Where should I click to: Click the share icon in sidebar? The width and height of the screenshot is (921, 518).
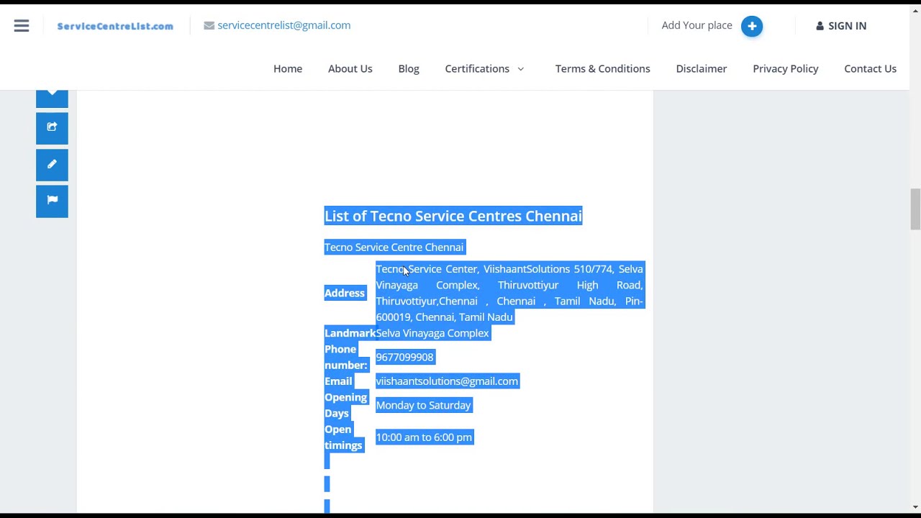point(52,127)
